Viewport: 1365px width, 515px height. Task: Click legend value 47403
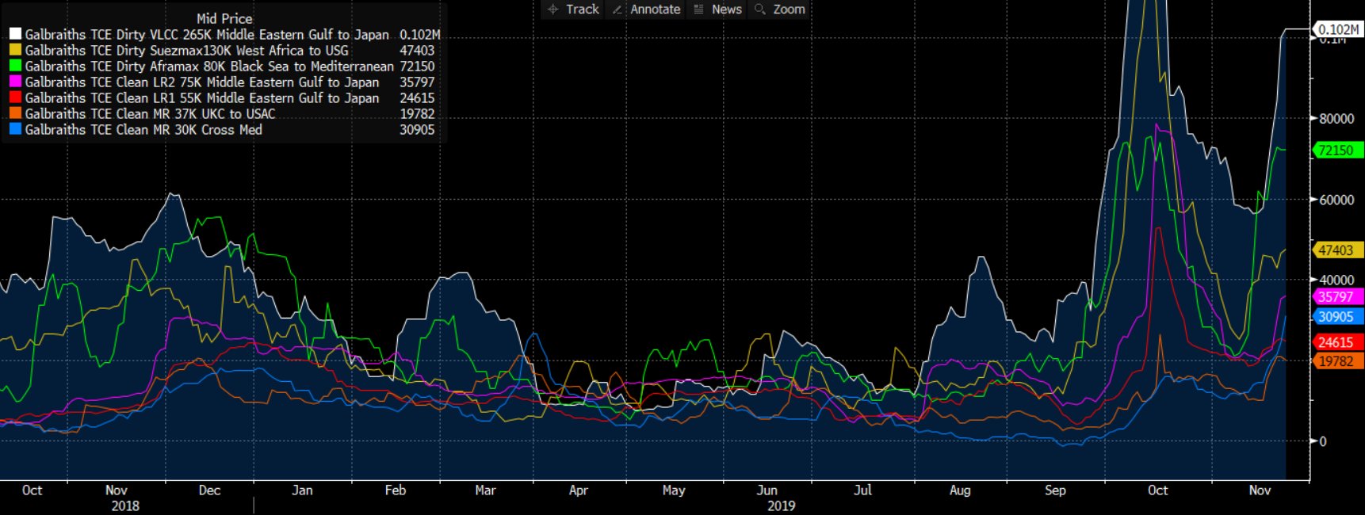(x=417, y=51)
